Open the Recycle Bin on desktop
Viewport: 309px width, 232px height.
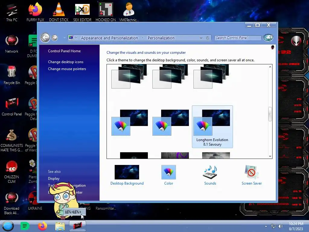tap(12, 75)
